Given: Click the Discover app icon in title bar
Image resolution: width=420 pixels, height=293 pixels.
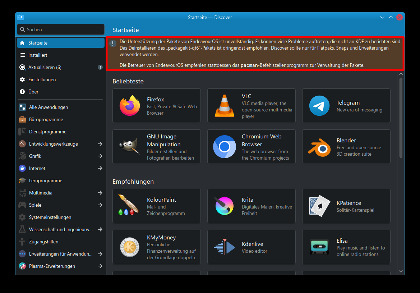Looking at the screenshot, I should click(x=20, y=17).
